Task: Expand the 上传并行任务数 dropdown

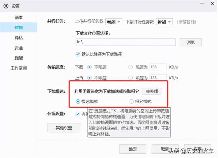Action: coord(114,22)
